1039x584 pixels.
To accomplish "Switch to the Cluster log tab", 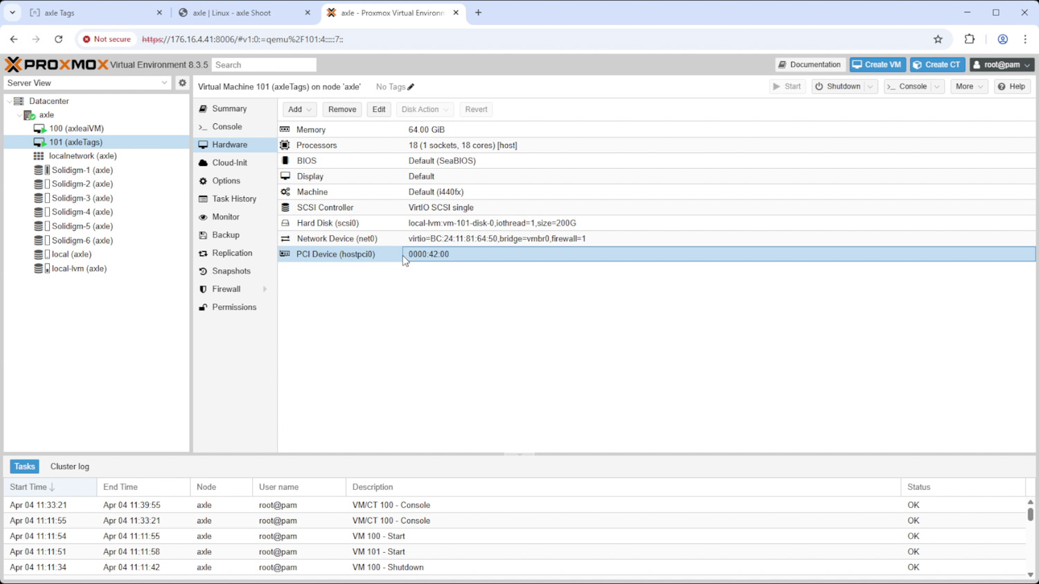I will point(69,466).
